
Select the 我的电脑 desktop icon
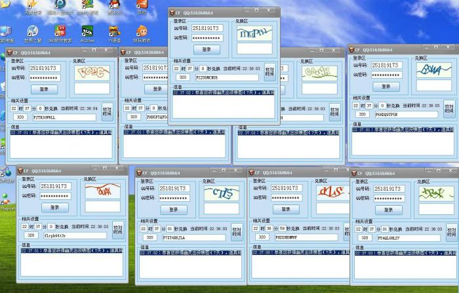6,34
